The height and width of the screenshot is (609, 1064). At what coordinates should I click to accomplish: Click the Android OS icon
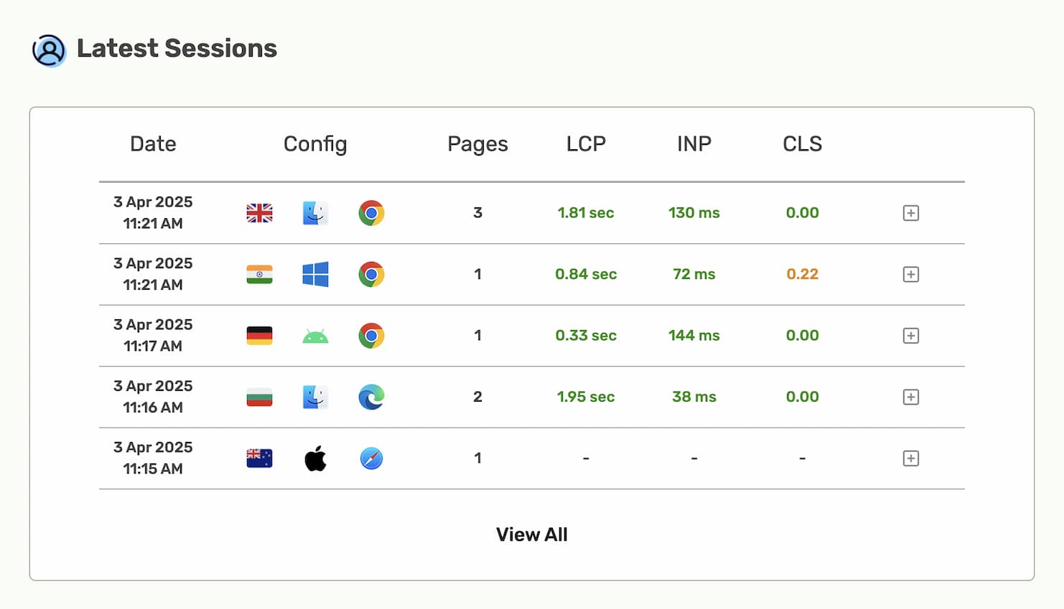point(315,336)
